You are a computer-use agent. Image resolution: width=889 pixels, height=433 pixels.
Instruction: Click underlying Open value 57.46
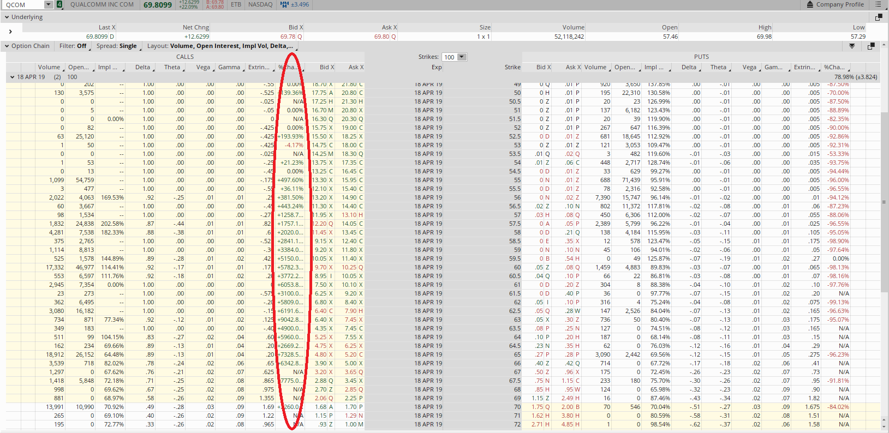[x=670, y=37]
